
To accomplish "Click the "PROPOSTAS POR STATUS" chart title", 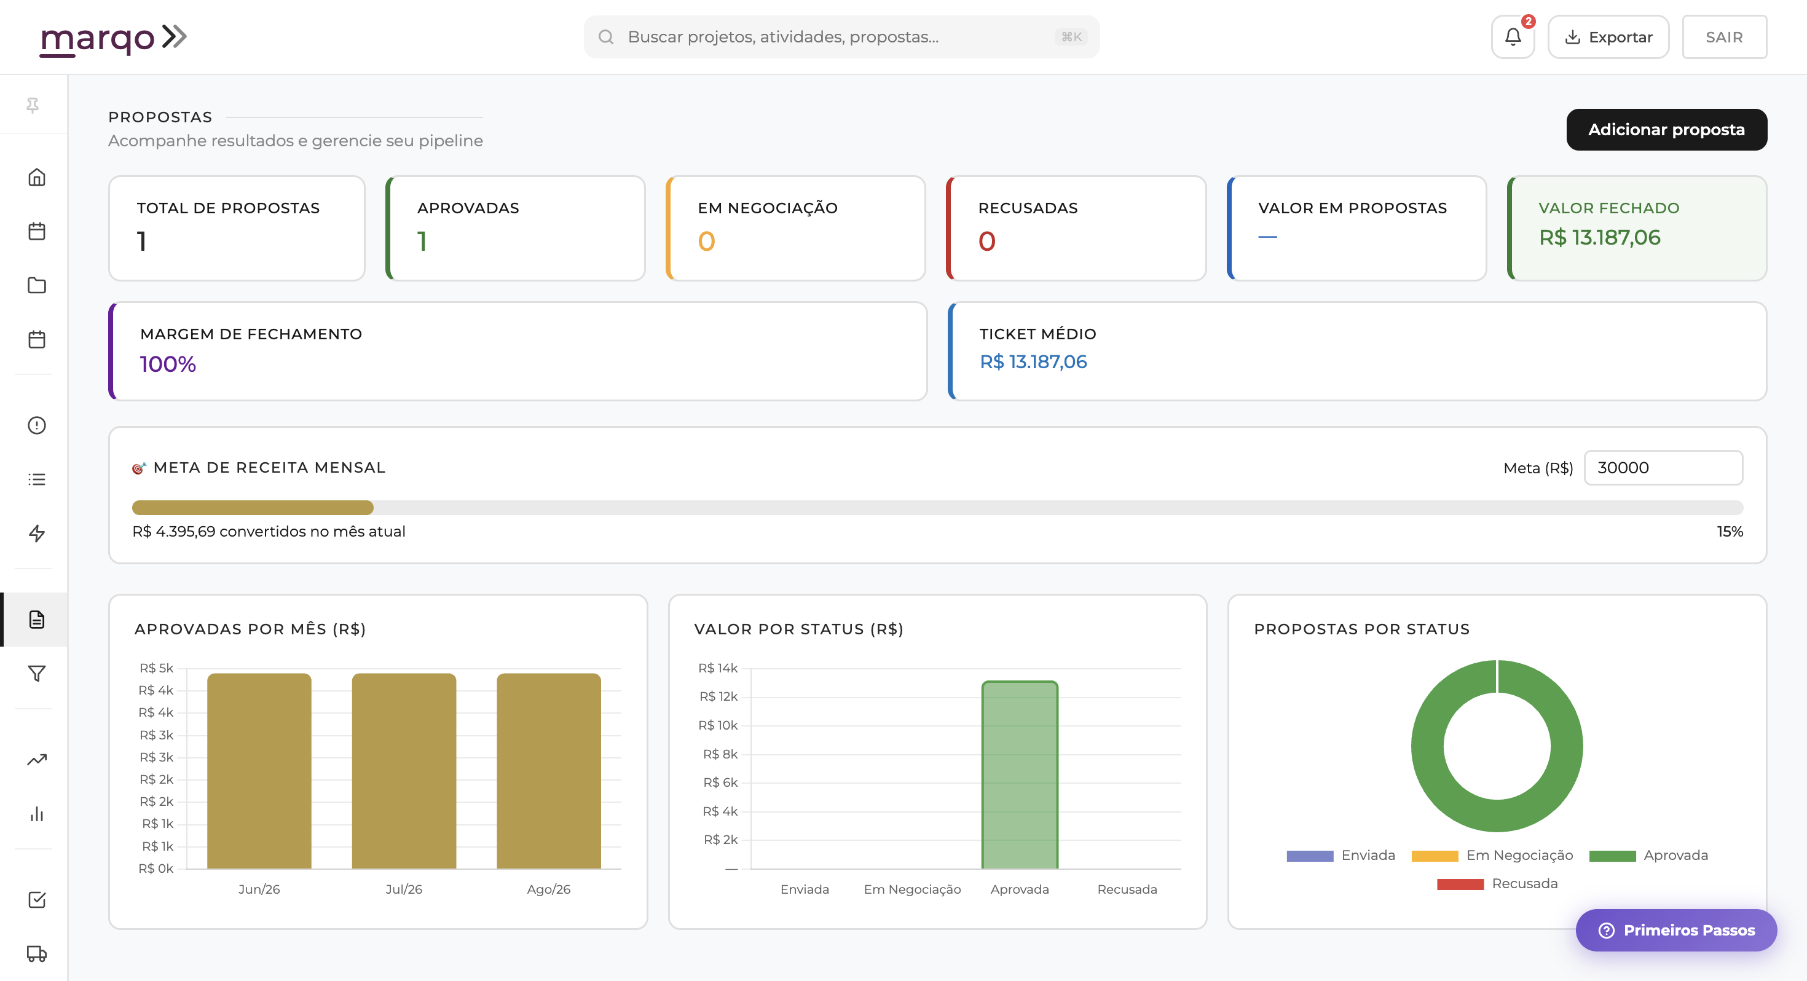I will [1361, 629].
